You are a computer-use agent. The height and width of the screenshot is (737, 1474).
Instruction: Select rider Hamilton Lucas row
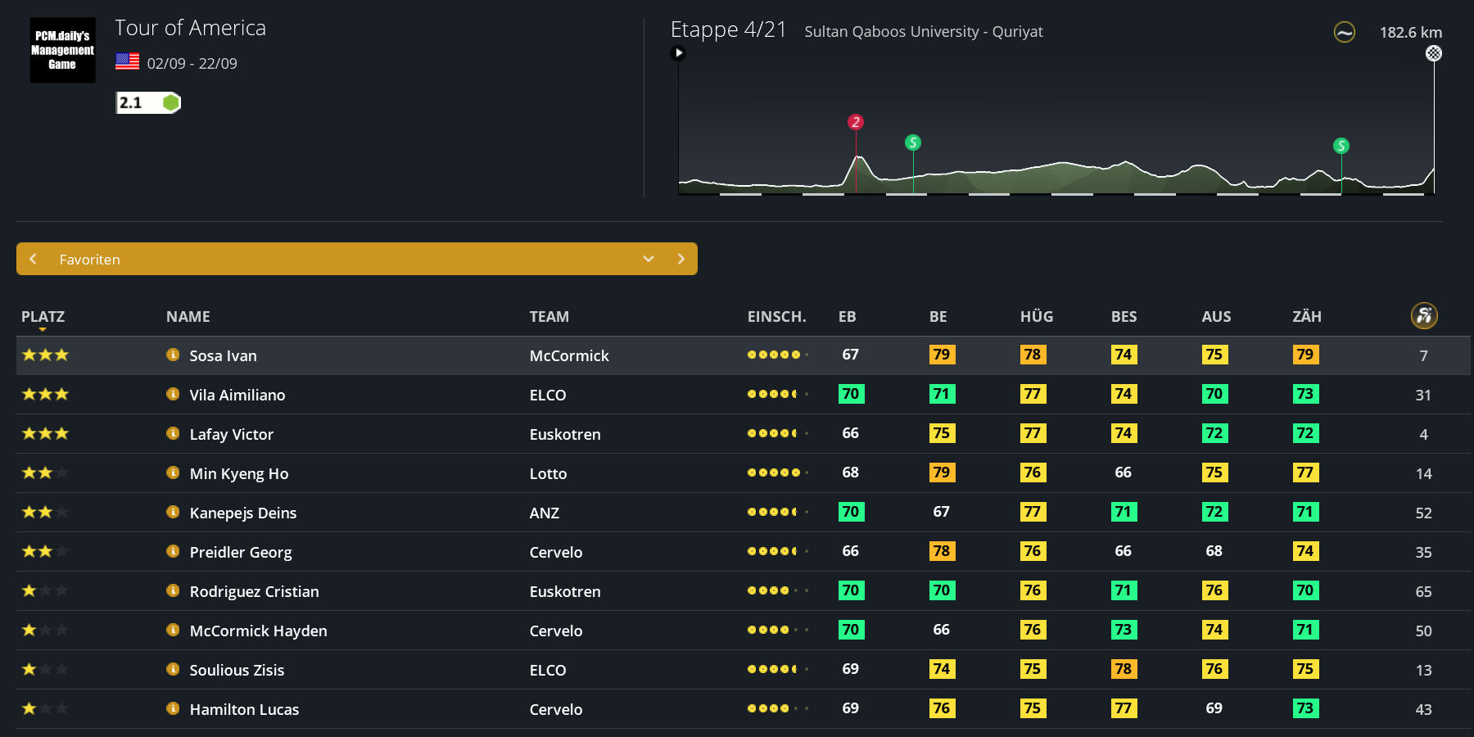244,709
